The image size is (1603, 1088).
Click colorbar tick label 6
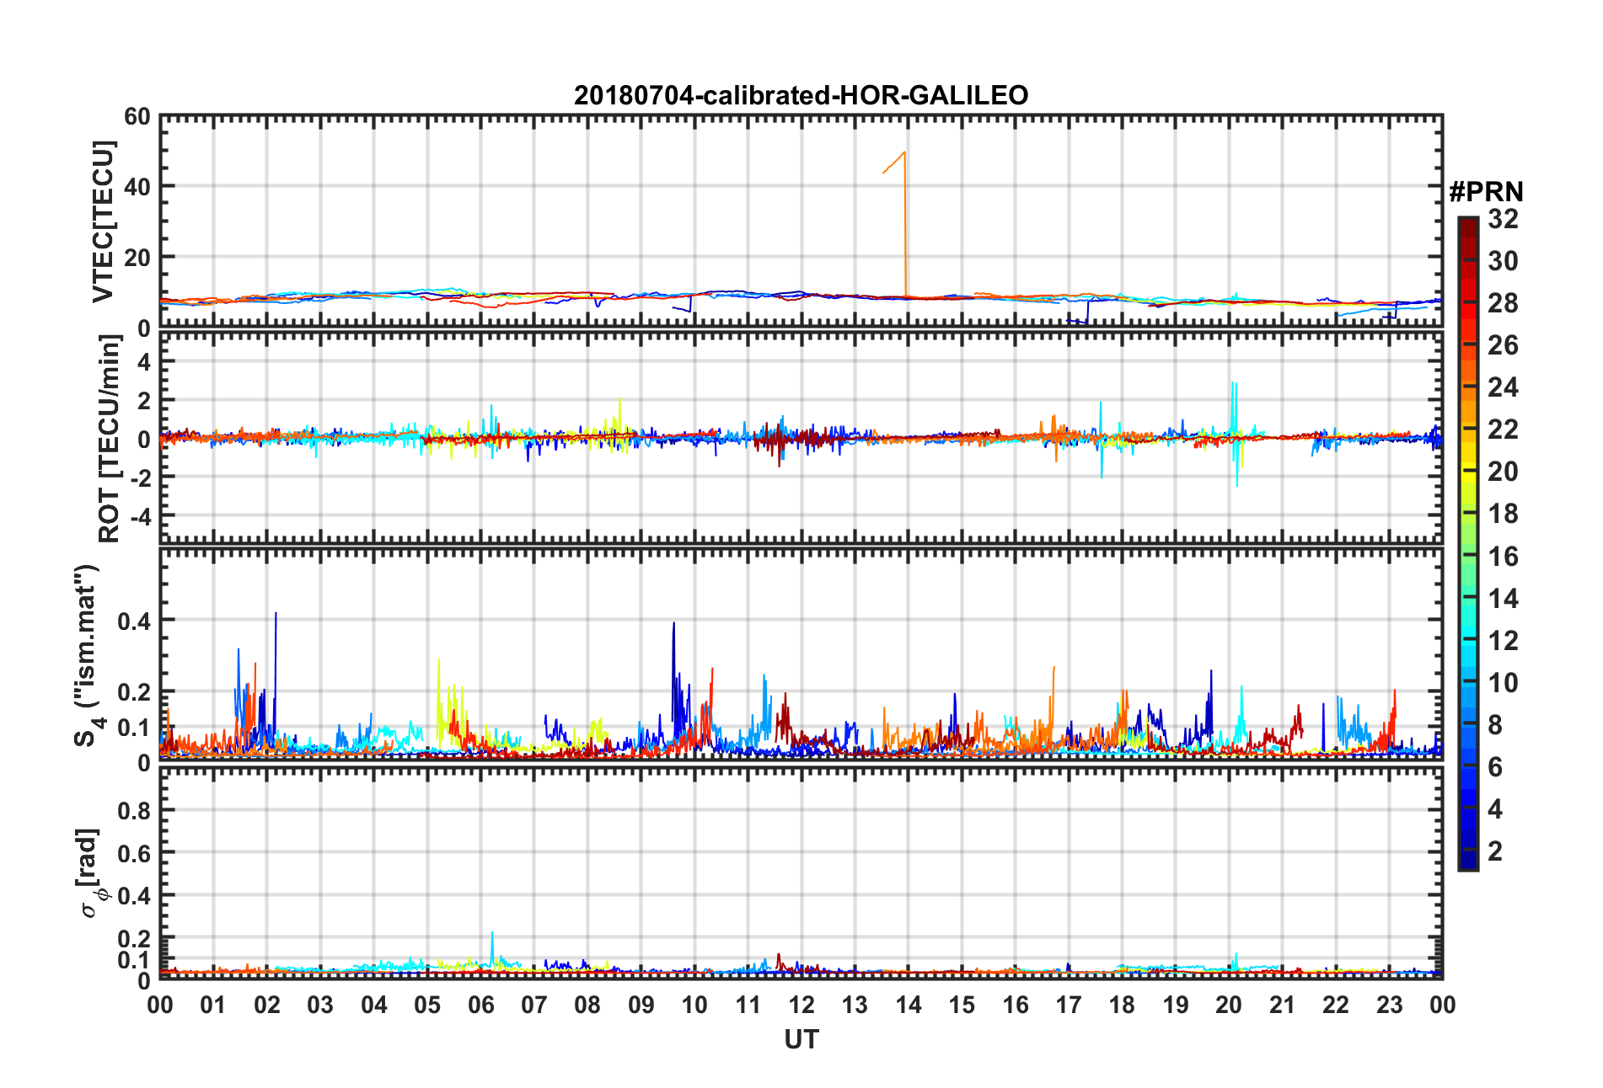click(1495, 767)
